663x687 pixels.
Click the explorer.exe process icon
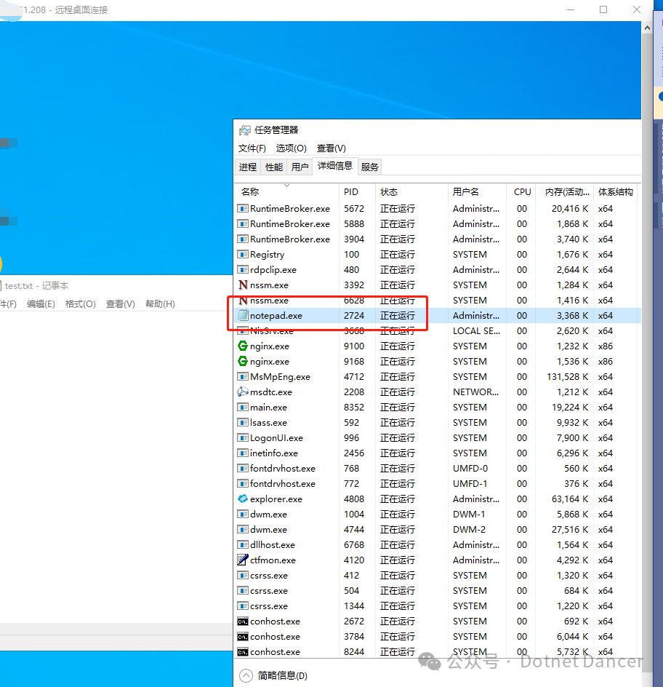point(244,499)
